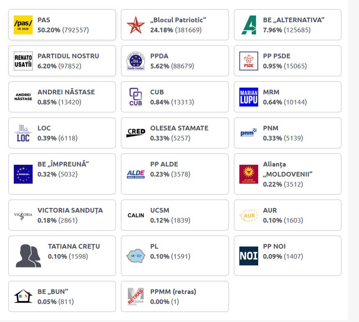Click the Tatiana Crețu silhouette image
Viewport: 359px width, 322px height.
click(x=28, y=256)
